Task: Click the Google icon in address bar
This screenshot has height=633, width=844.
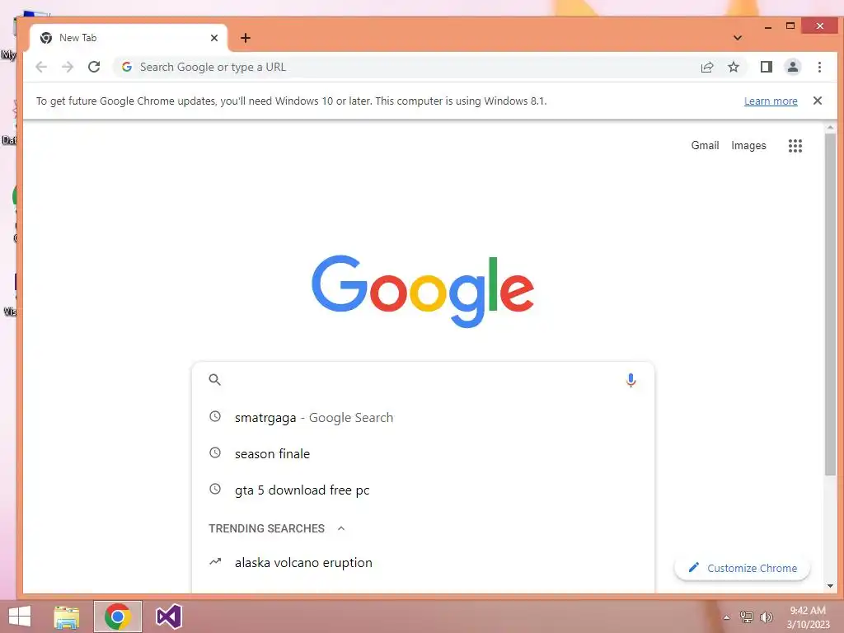Action: click(127, 67)
